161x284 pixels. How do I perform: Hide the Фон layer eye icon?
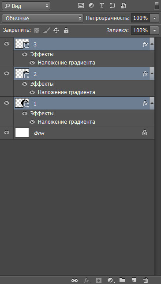click(x=7, y=133)
